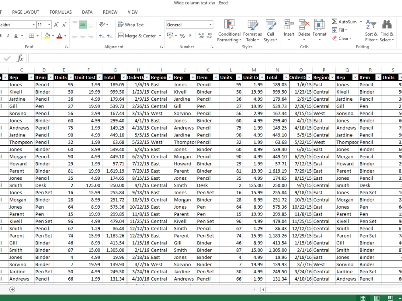Switch to Normal view in status bar
402x301 pixels.
coord(363,298)
